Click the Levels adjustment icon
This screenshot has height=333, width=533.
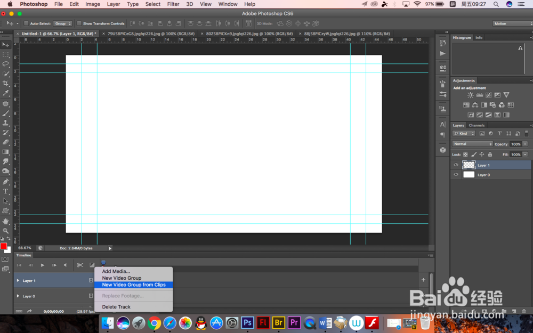pyautogui.click(x=480, y=95)
